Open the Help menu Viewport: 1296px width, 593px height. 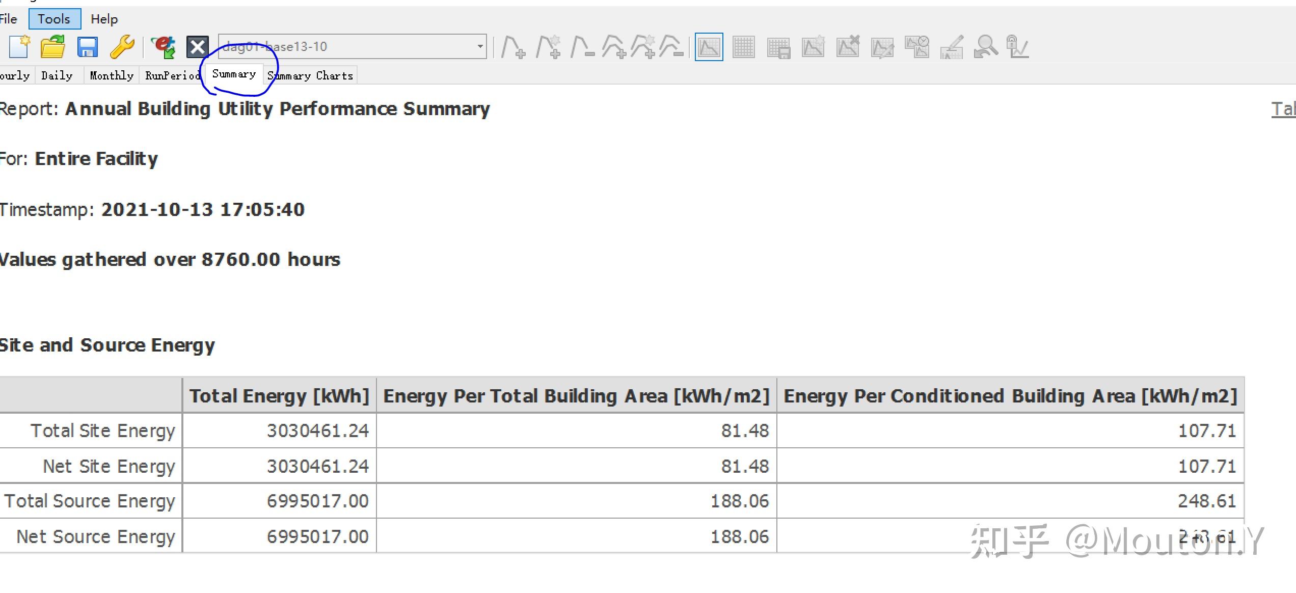(x=104, y=19)
